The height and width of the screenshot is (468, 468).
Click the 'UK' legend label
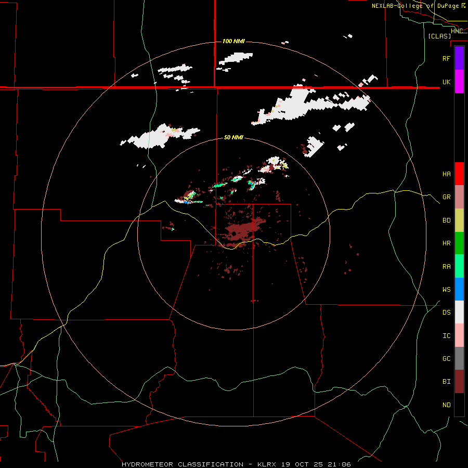[x=446, y=82]
